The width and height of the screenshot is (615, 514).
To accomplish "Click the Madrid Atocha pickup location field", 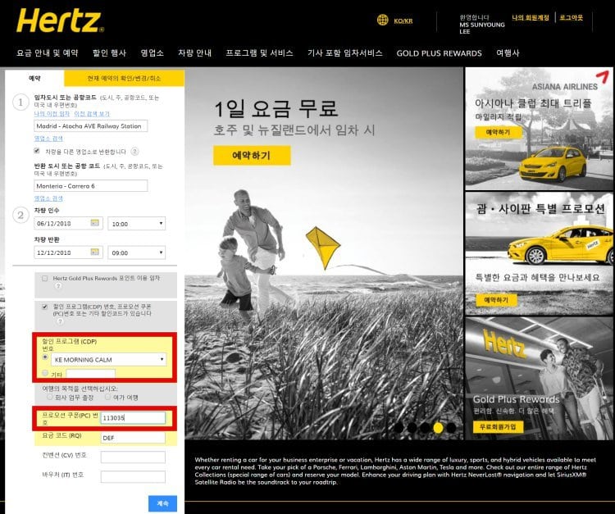I will [90, 126].
